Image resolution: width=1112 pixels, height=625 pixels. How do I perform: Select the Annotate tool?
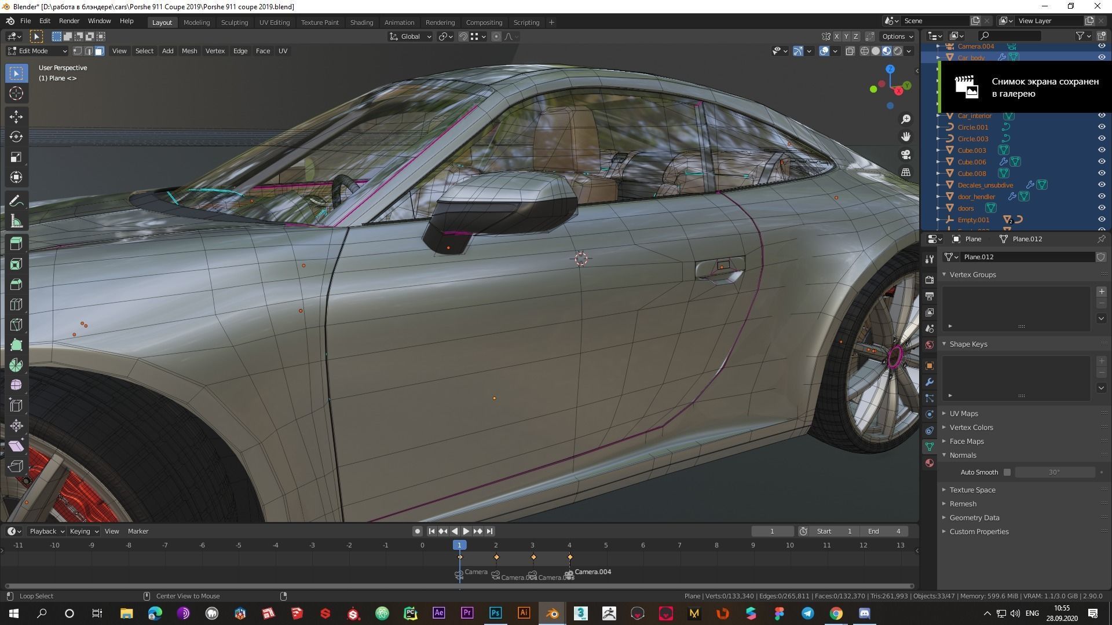coord(16,201)
